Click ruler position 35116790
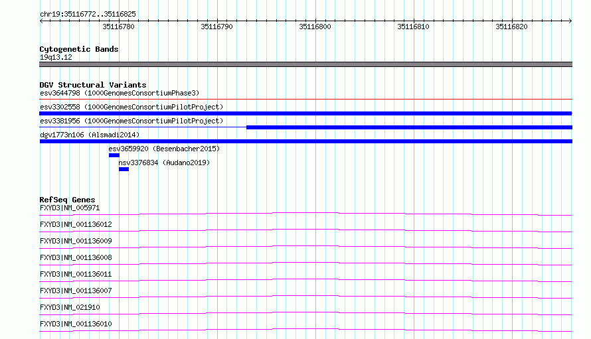Screen dimensions: 591x339 point(216,27)
